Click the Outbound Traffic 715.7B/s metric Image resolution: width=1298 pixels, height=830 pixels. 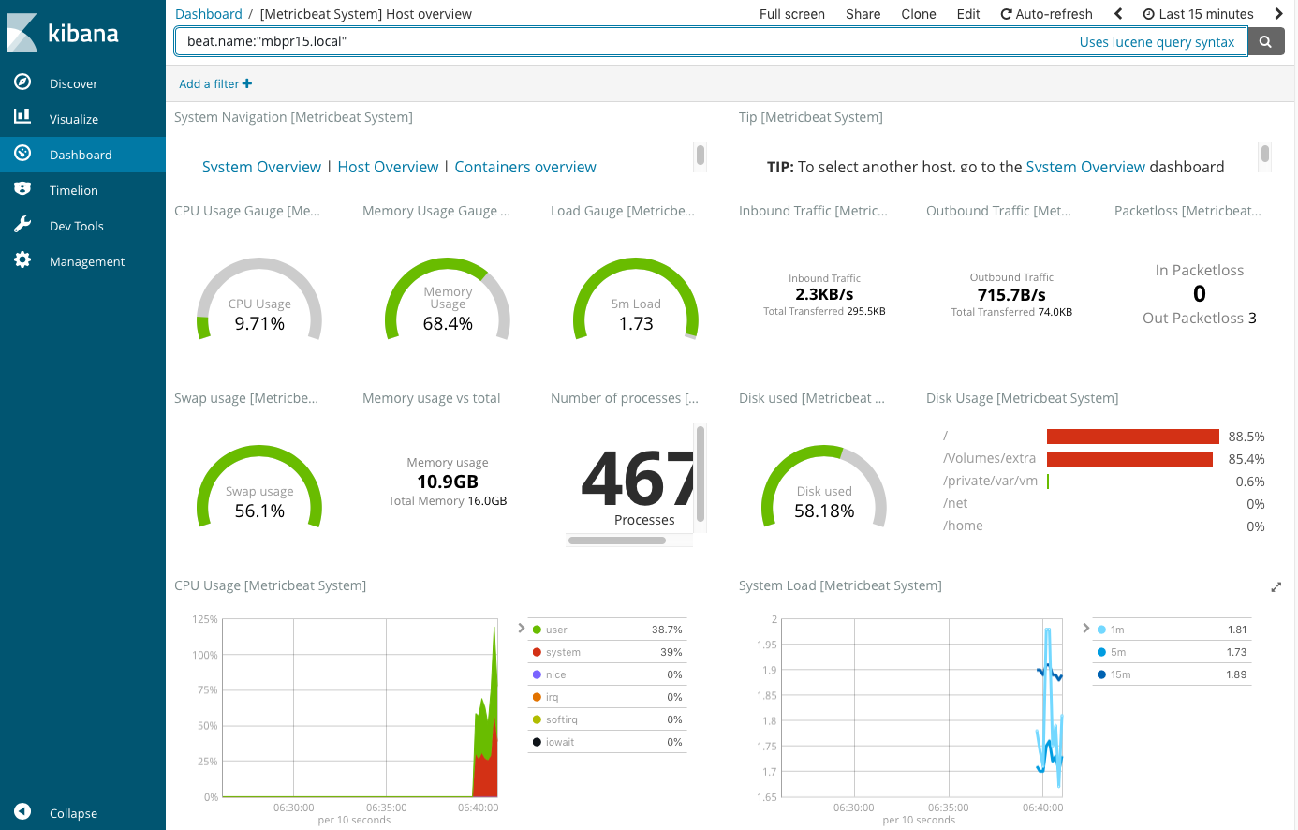click(1011, 295)
